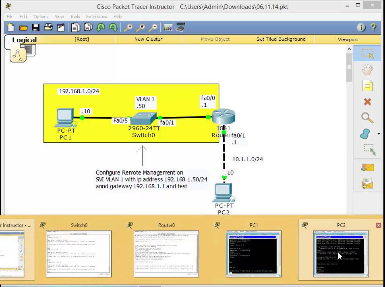Image resolution: width=385 pixels, height=287 pixels.
Task: Click the New file icon
Action: point(11,27)
